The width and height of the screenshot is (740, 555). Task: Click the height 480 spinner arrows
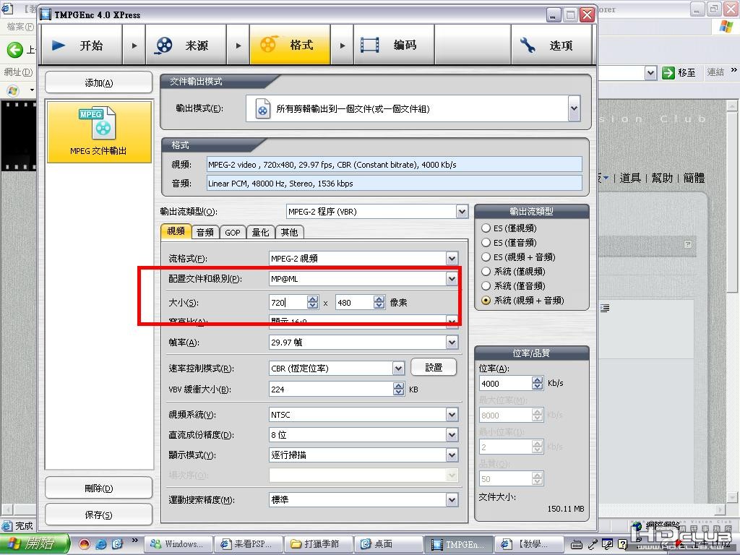(379, 303)
